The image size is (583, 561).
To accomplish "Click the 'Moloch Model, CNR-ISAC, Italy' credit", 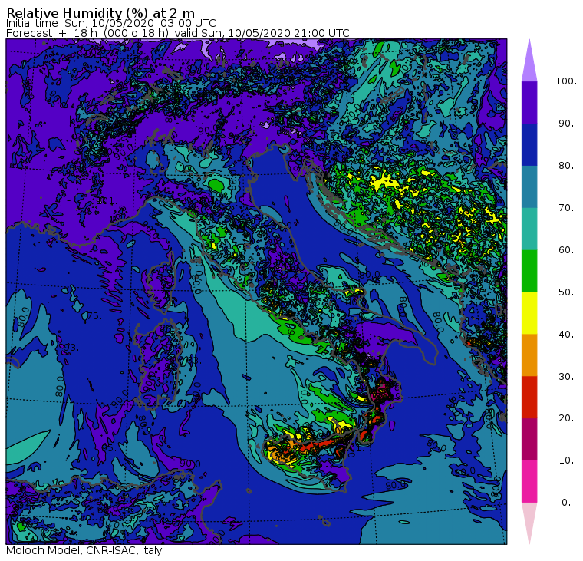I will click(x=84, y=550).
